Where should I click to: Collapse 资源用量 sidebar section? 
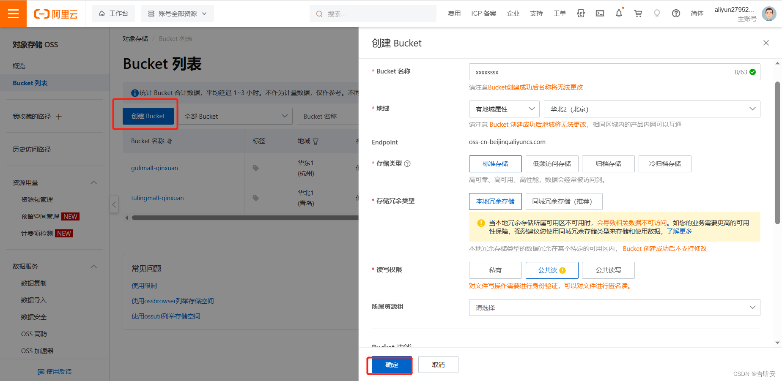click(x=94, y=182)
